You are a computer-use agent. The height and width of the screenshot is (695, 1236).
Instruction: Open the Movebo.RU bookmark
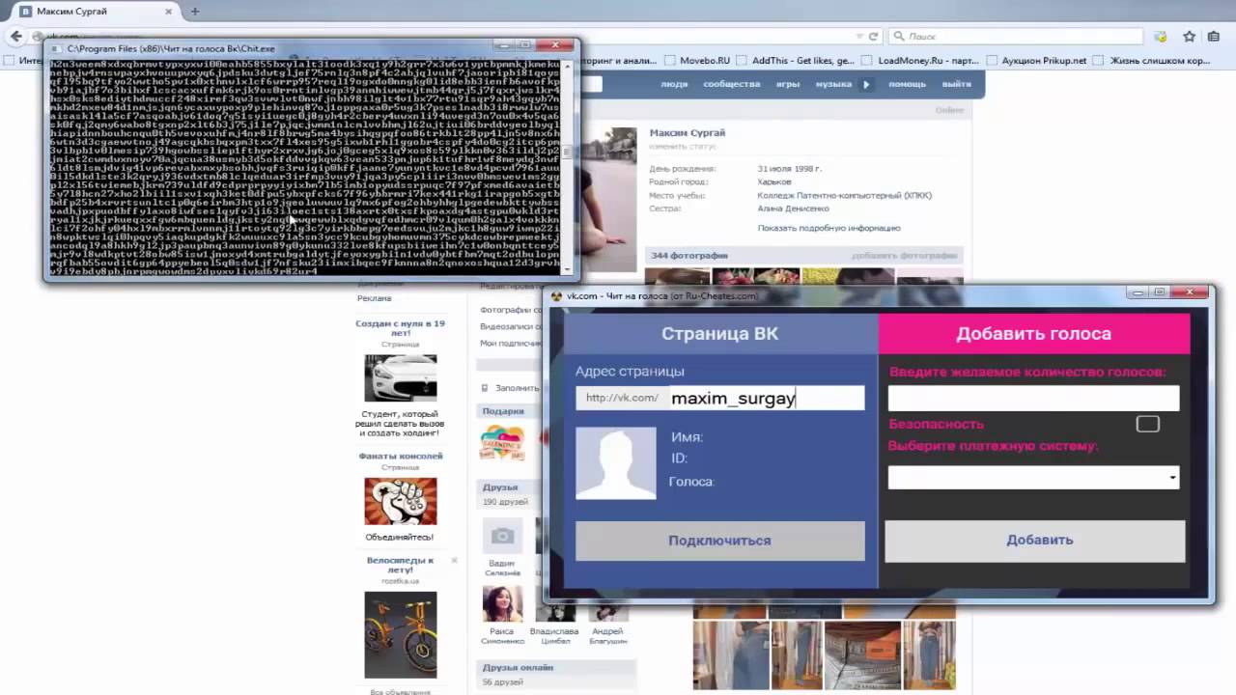[x=696, y=60]
